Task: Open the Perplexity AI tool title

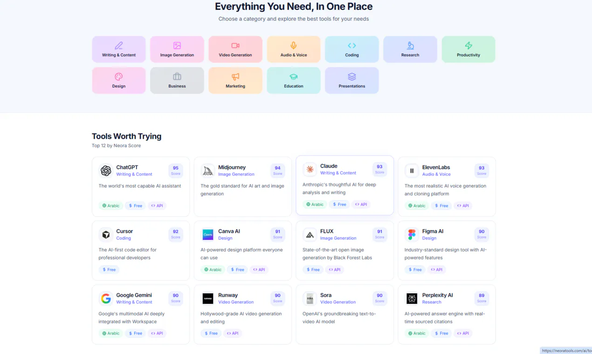Action: click(438, 295)
